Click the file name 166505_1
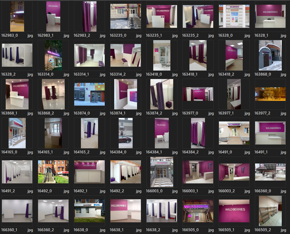Image resolution: width=290 pixels, height=234 pixels. point(226,230)
